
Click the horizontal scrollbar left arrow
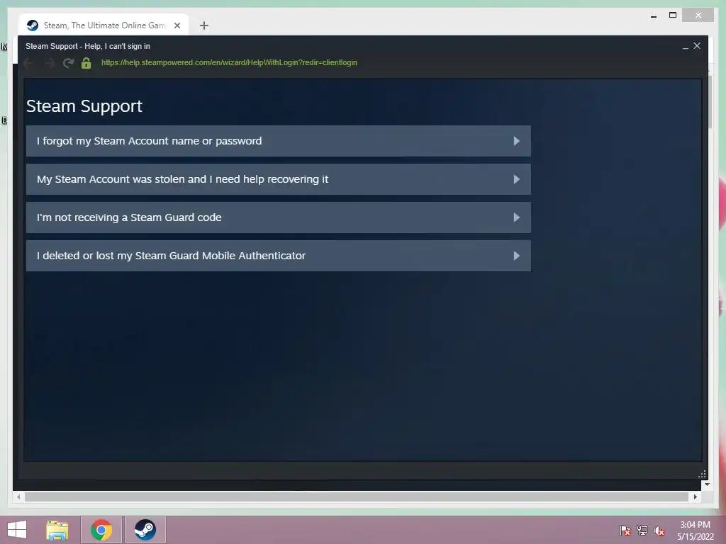tap(18, 497)
